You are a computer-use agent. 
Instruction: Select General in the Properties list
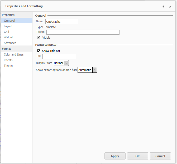click(x=9, y=21)
